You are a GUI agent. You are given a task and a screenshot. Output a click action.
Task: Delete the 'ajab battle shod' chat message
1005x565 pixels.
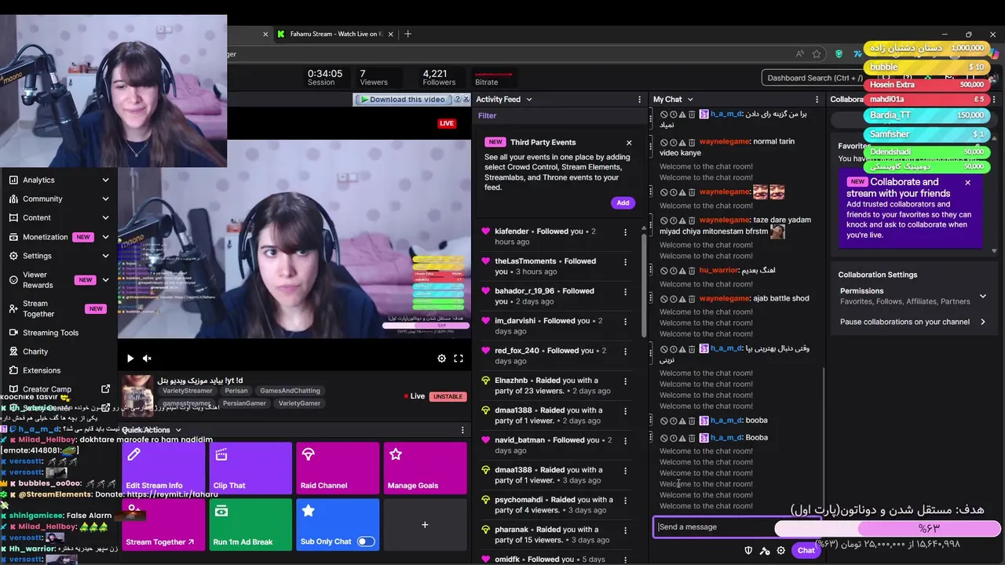pos(692,299)
